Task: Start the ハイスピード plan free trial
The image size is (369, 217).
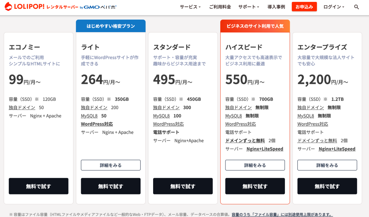Action: [x=255, y=186]
